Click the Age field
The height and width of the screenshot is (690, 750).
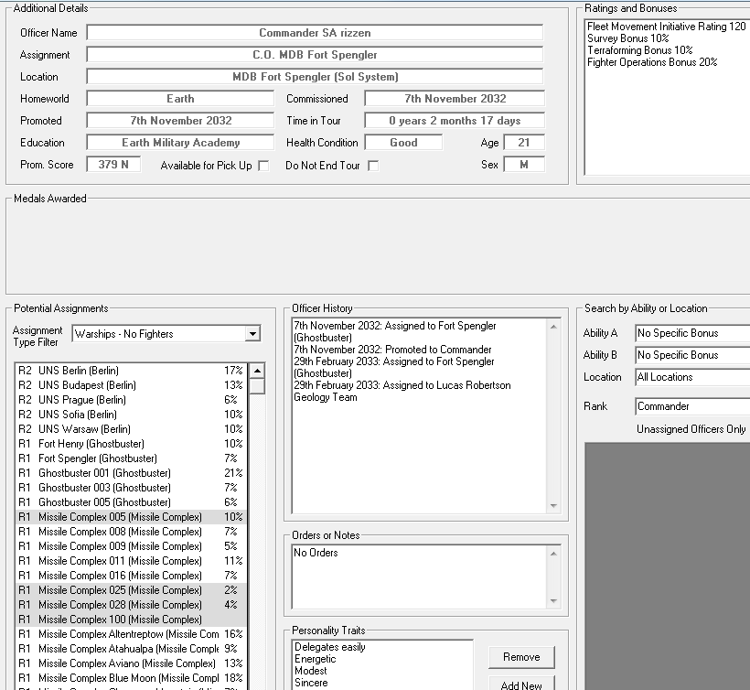point(524,143)
